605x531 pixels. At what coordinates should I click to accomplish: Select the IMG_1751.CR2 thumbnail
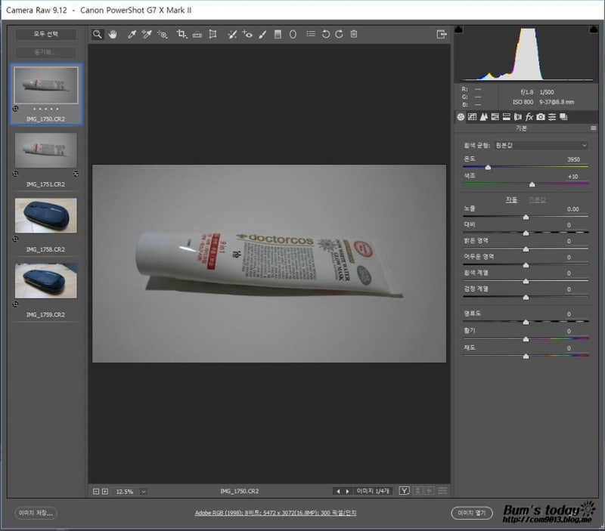coord(46,150)
